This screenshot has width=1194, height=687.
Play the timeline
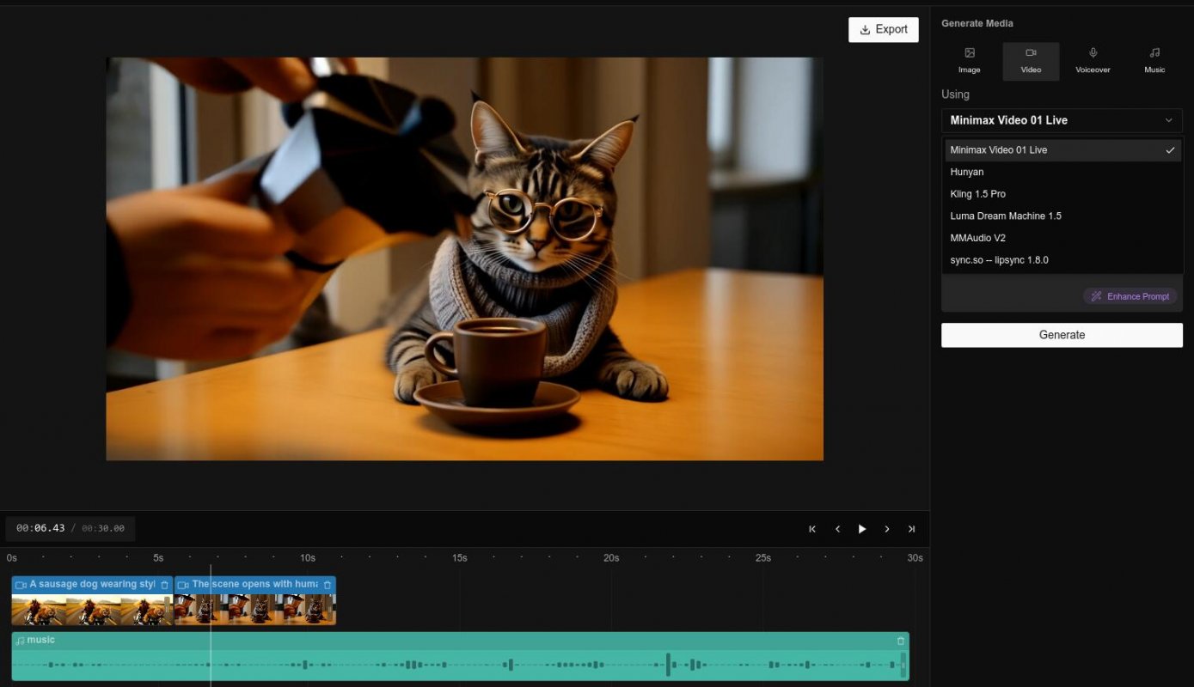[862, 528]
